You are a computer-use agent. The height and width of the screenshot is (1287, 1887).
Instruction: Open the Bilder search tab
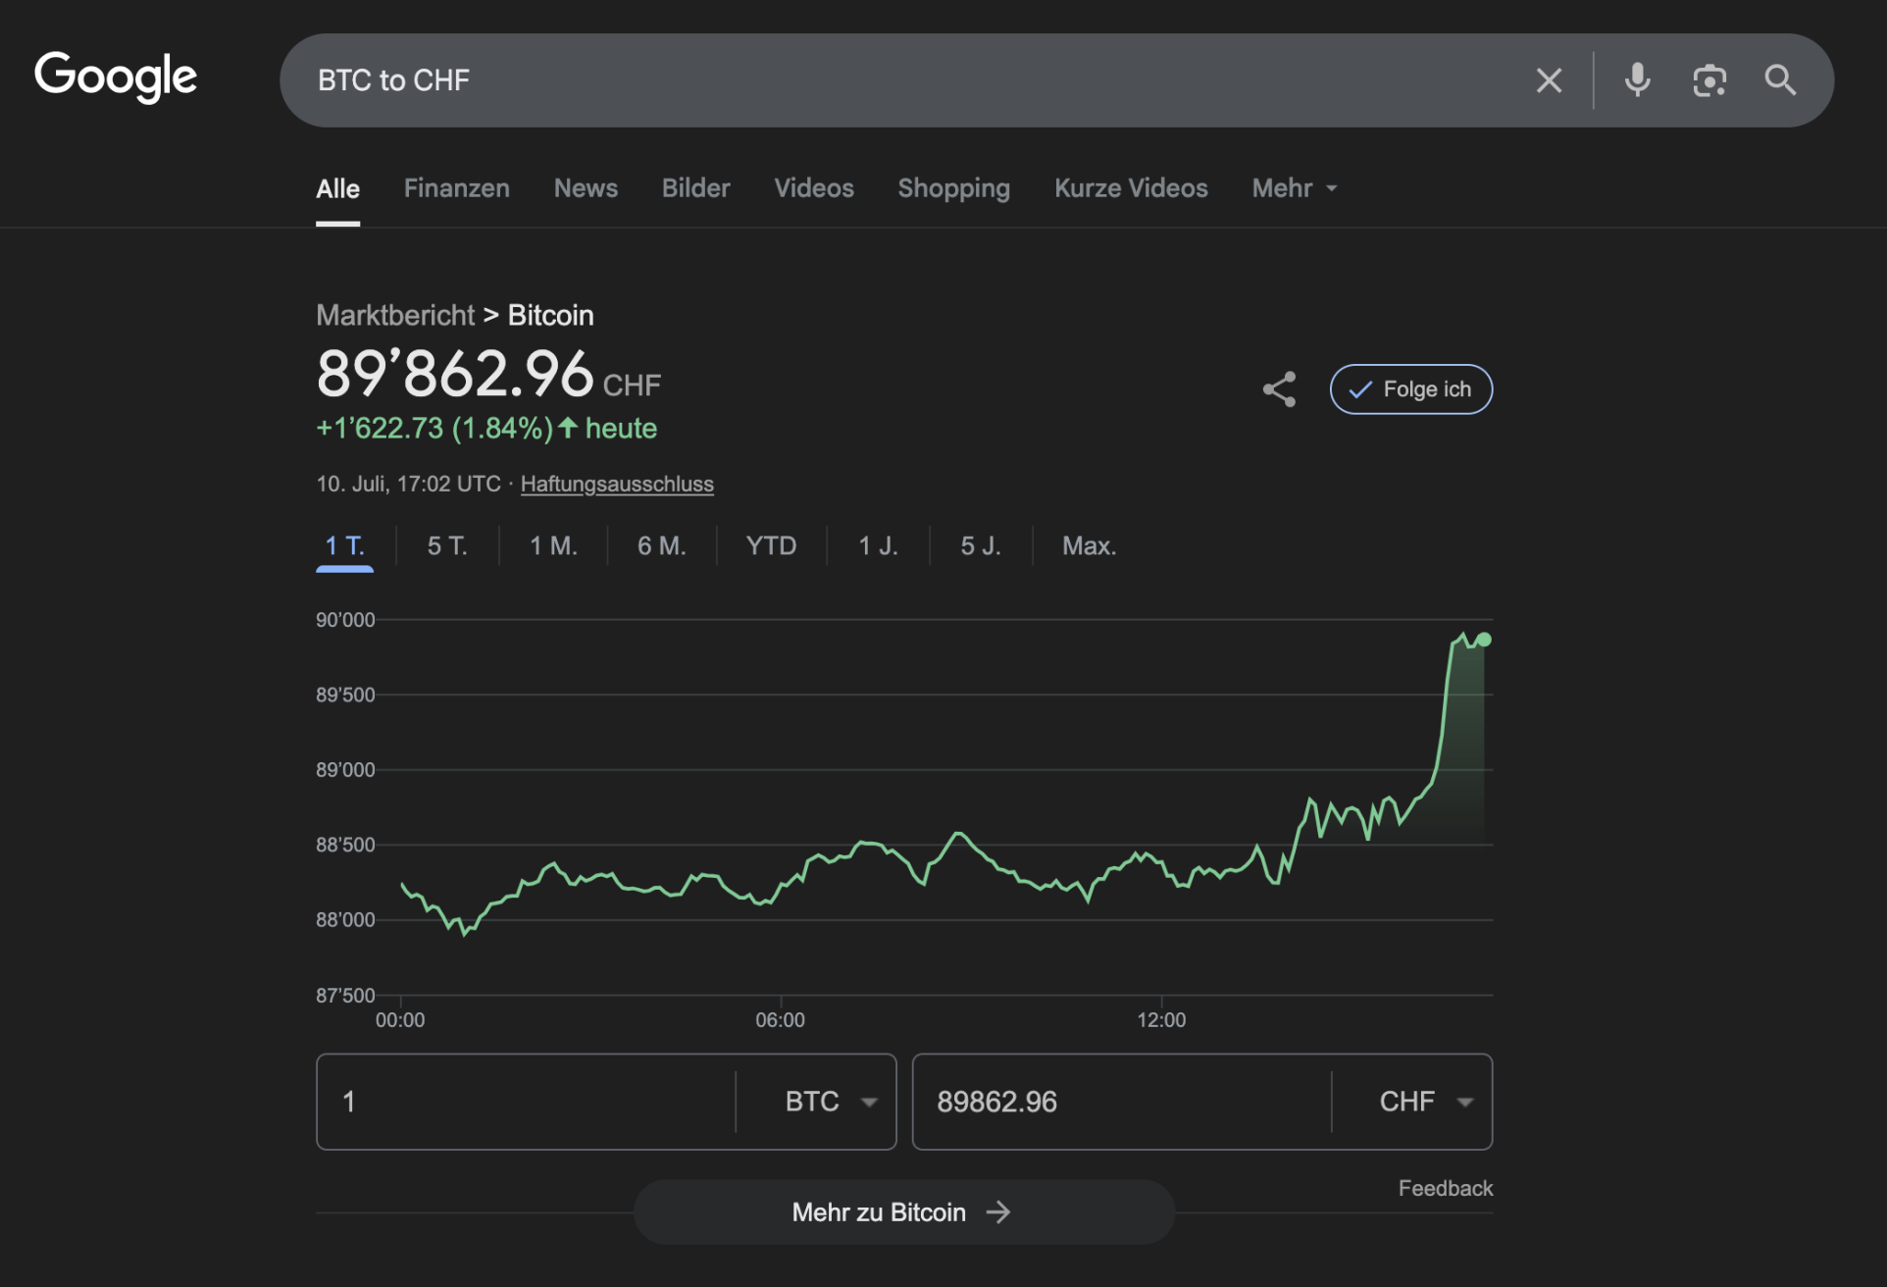(x=695, y=188)
